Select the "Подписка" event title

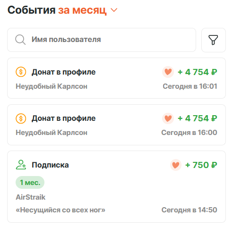coord(50,165)
